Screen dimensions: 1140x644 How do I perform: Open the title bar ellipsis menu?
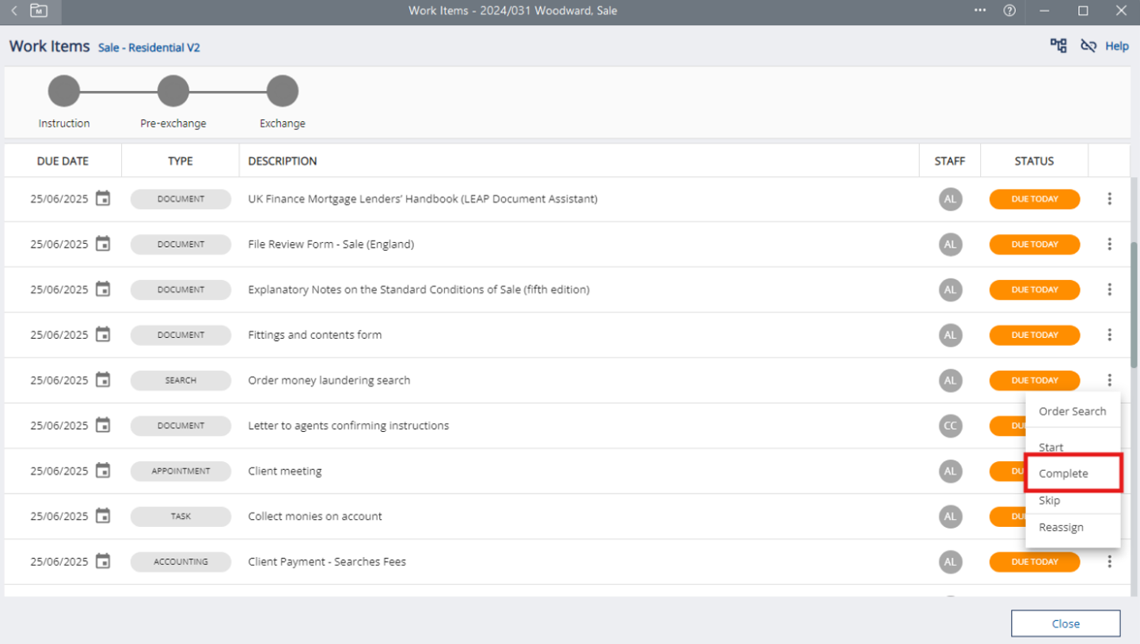click(x=980, y=10)
